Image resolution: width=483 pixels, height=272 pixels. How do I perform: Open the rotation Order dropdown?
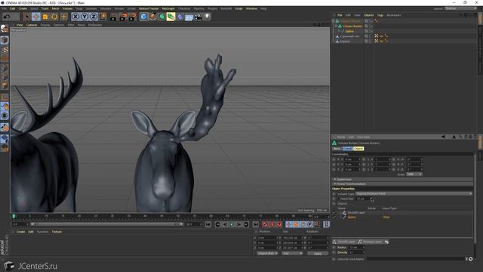[414, 175]
